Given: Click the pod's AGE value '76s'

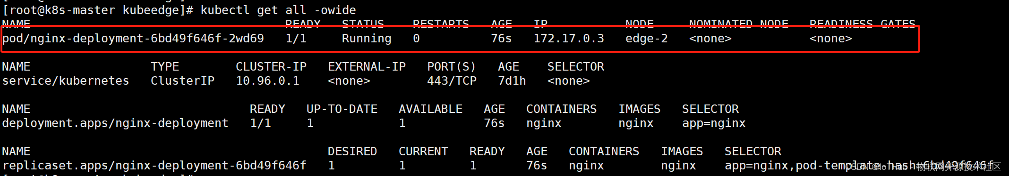Looking at the screenshot, I should click(501, 39).
